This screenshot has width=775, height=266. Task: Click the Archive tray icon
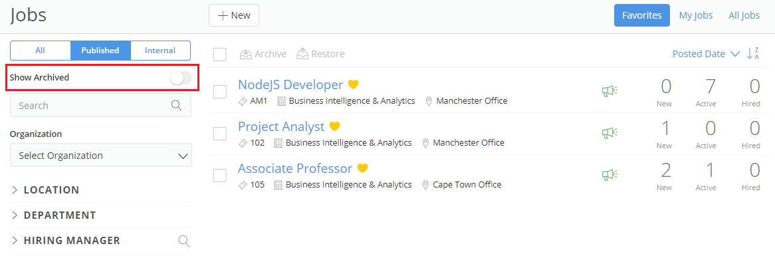coord(246,53)
